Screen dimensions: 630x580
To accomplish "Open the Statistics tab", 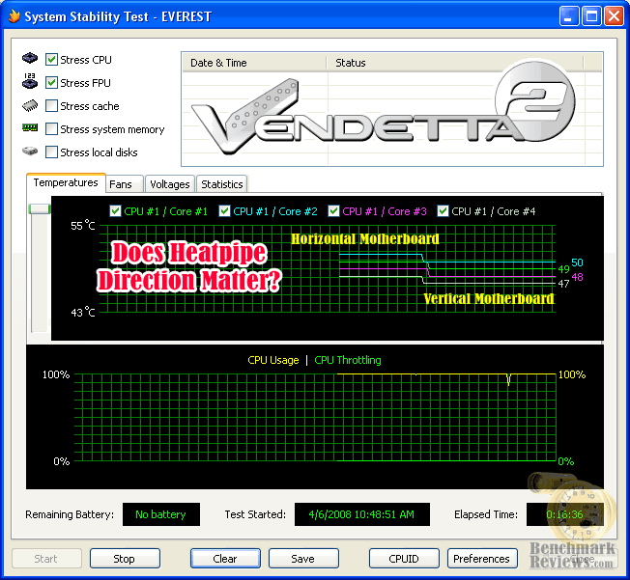I will click(x=222, y=184).
